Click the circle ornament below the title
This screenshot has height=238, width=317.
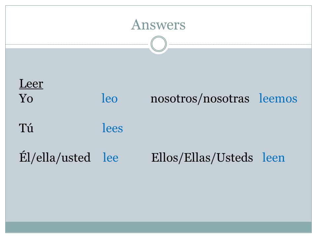(159, 44)
